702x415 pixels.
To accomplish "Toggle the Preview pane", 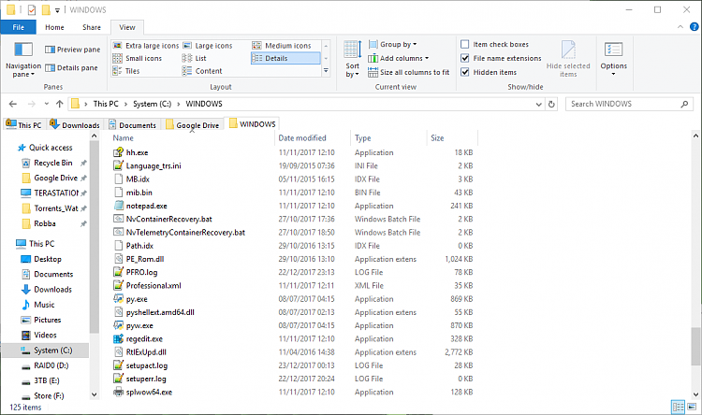I will click(x=72, y=50).
